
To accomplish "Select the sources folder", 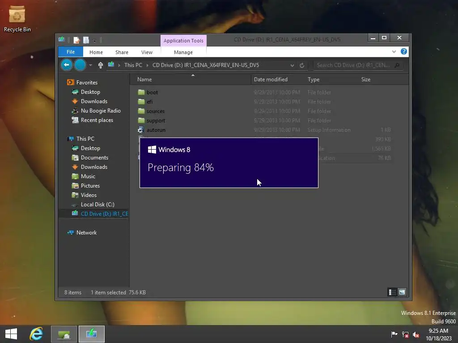I will pos(155,111).
